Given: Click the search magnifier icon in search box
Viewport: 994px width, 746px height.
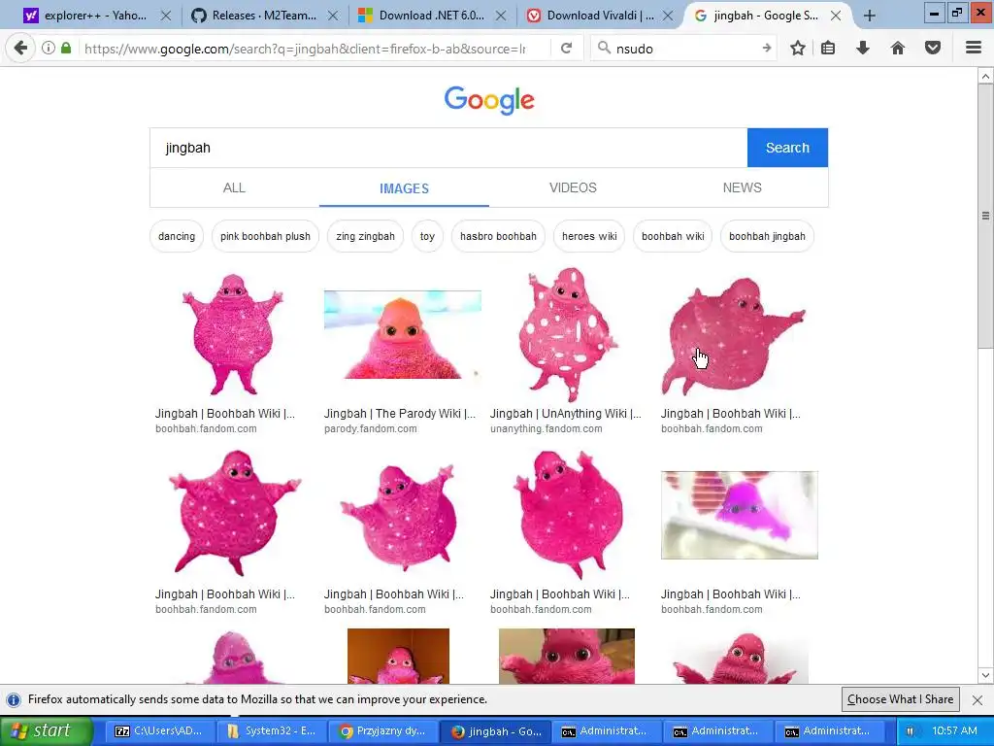Looking at the screenshot, I should (x=604, y=48).
